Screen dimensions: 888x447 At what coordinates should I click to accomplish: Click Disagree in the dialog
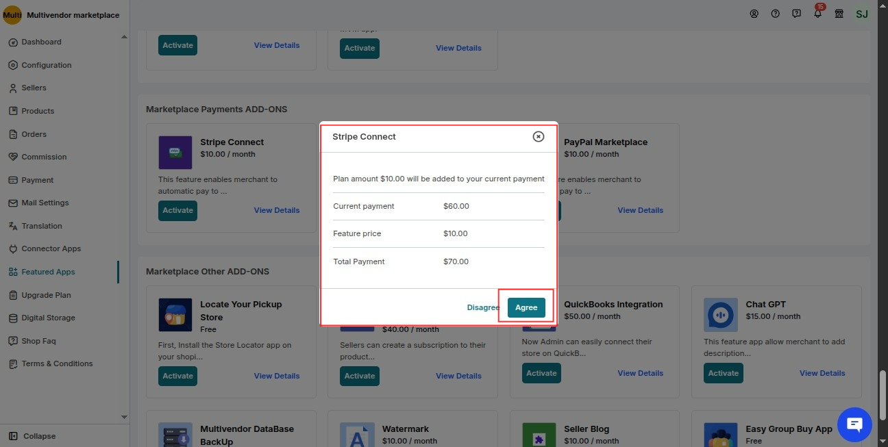[483, 308]
